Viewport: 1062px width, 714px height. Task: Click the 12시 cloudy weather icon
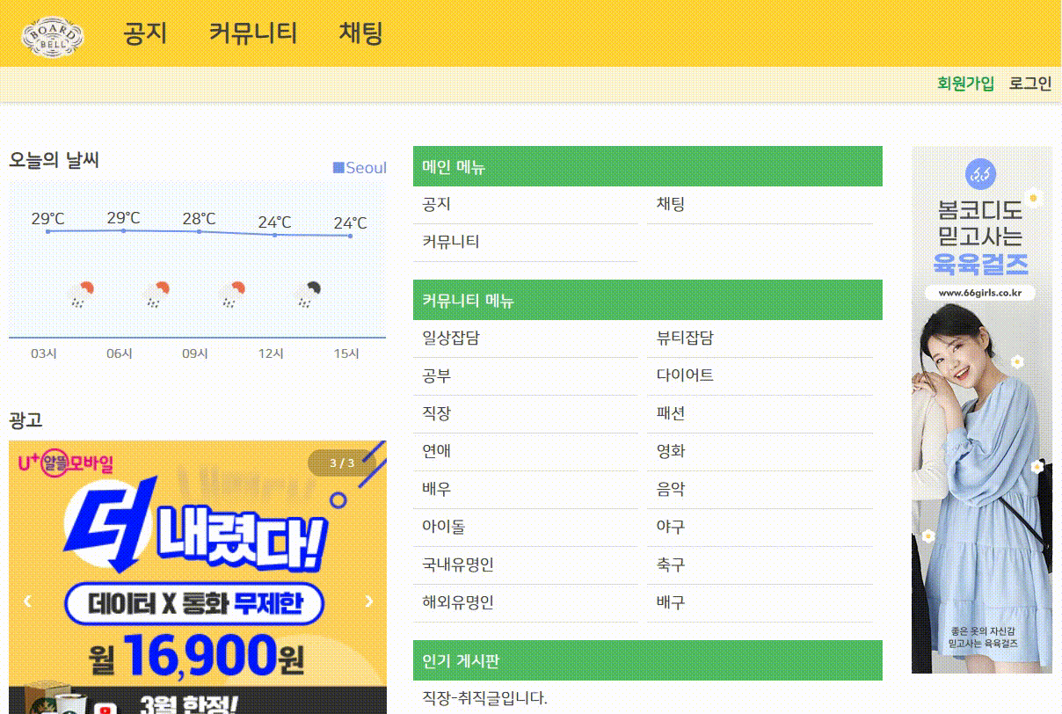(308, 295)
